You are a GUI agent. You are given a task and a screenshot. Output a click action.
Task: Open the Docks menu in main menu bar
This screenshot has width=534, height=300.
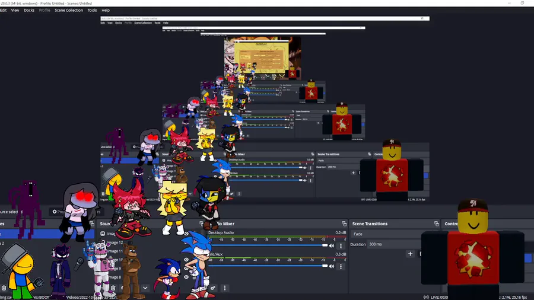tap(29, 10)
